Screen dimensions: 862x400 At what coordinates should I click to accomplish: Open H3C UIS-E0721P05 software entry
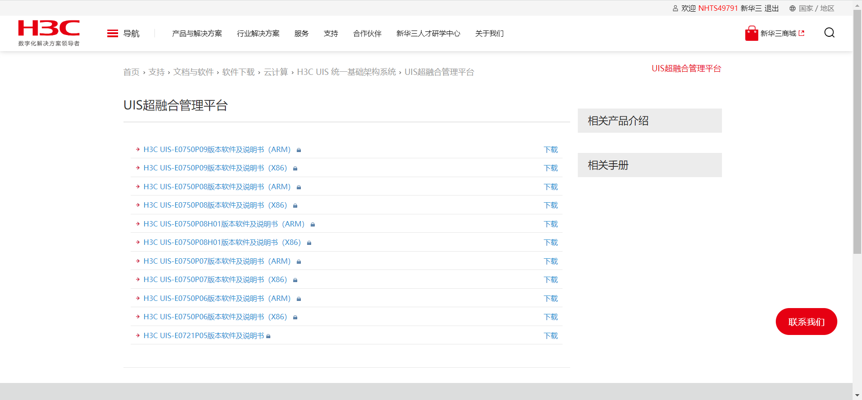click(204, 336)
